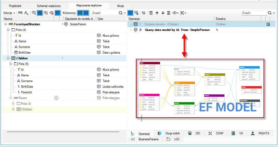Click the comment icon beside Liczba całkowita

click(x=99, y=87)
